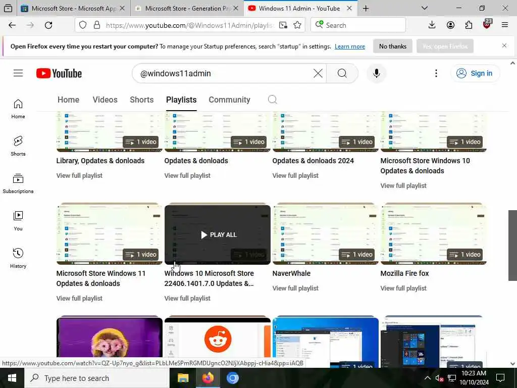Click browser forward arrow
Image resolution: width=517 pixels, height=388 pixels.
click(x=30, y=25)
